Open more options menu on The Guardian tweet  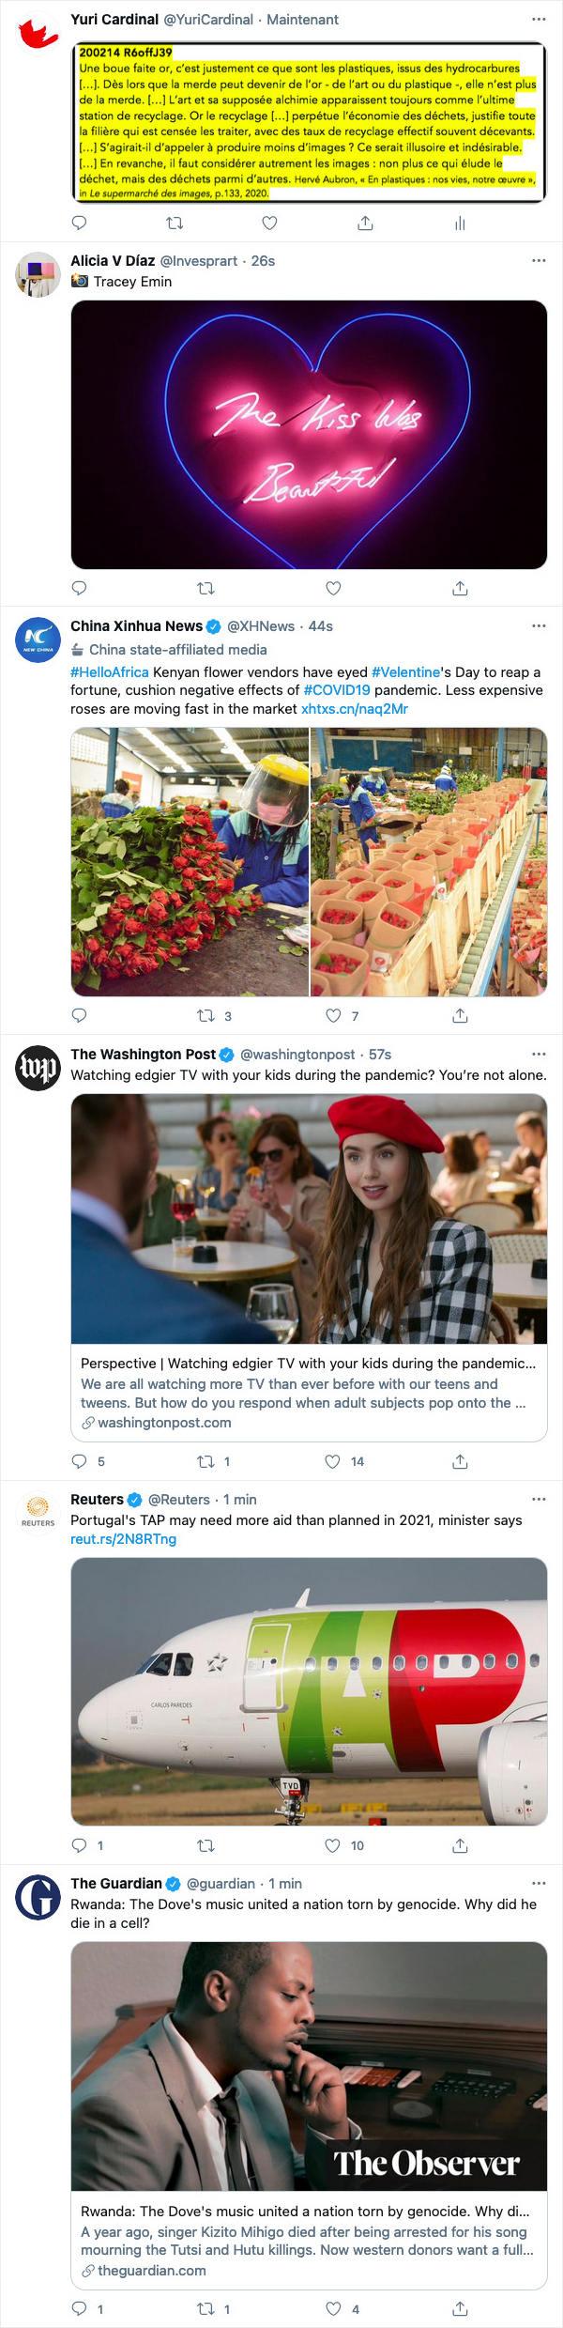[x=539, y=1884]
